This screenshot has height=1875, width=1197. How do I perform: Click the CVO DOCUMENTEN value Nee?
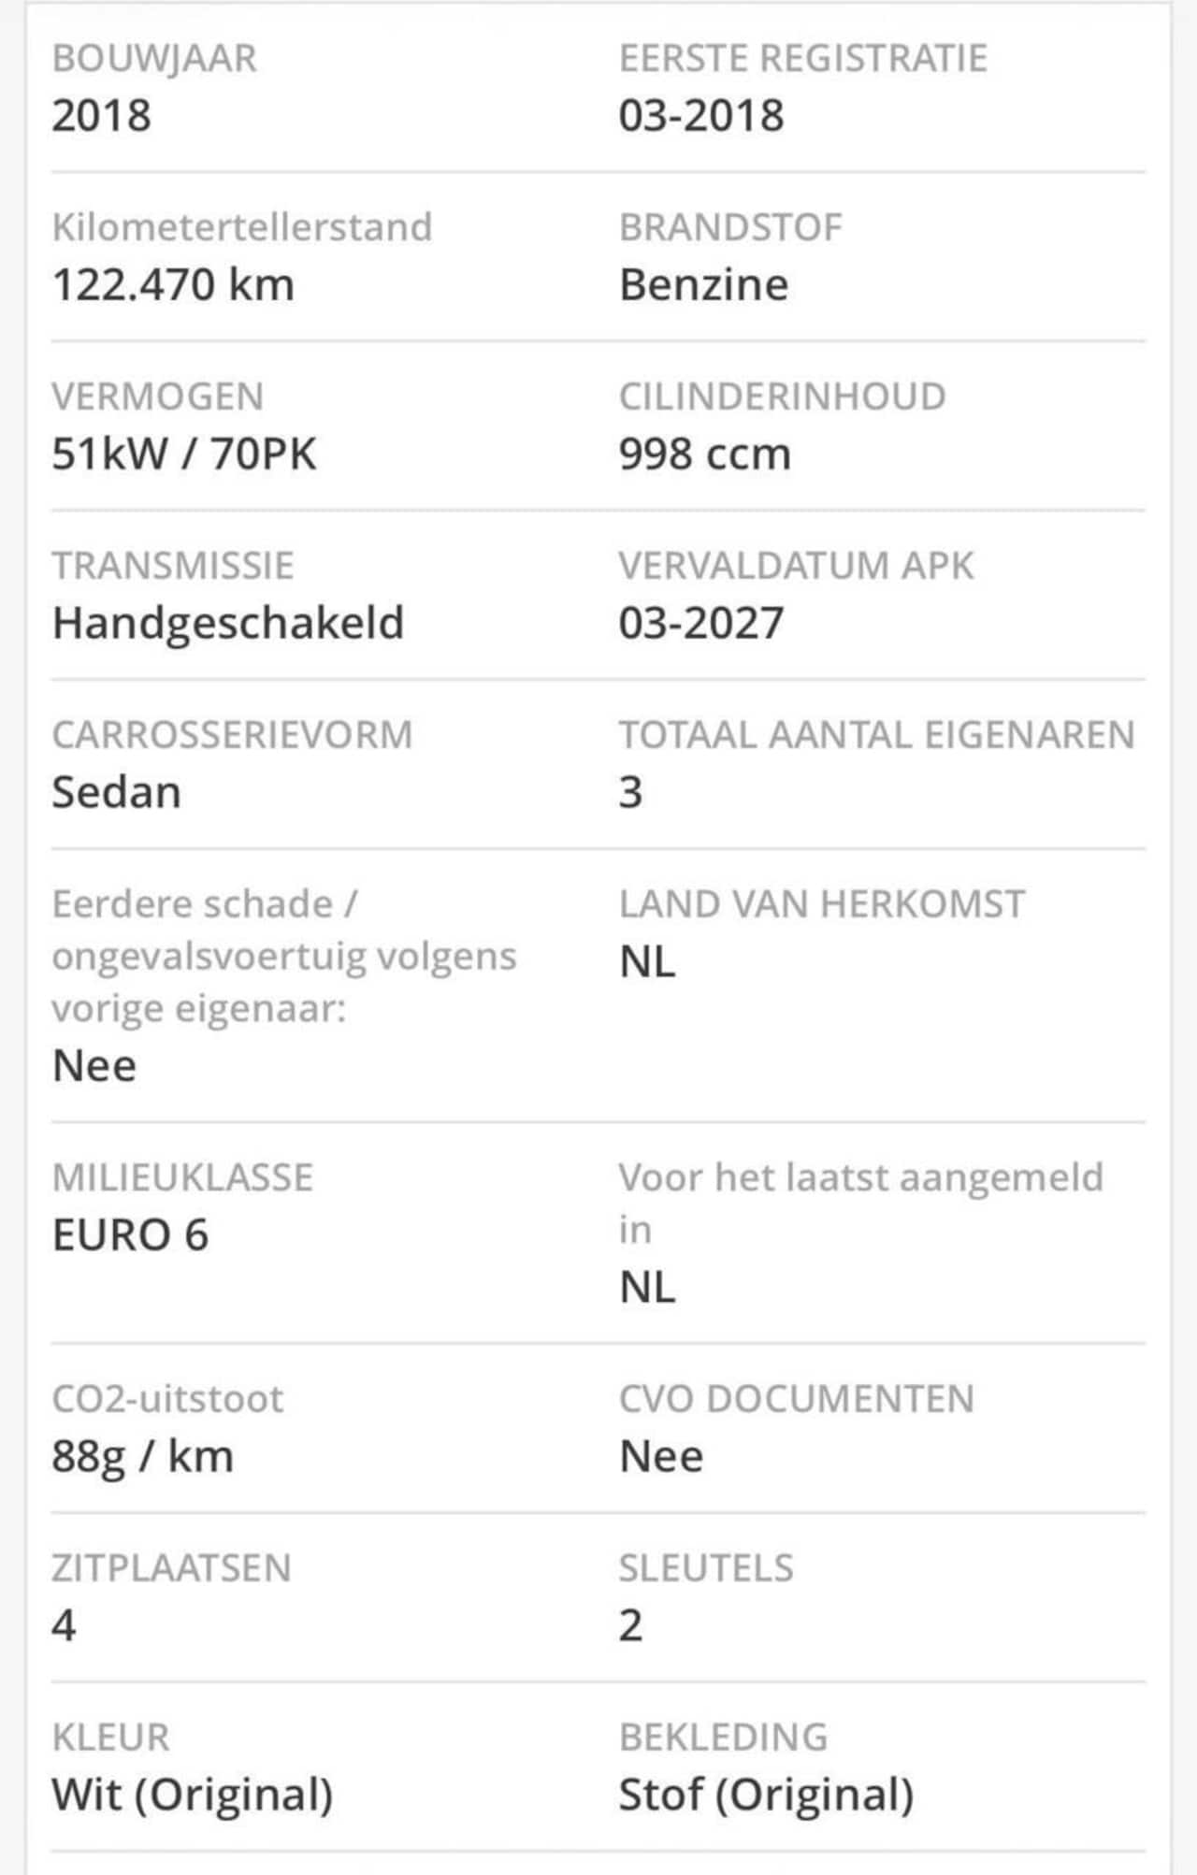[661, 1457]
